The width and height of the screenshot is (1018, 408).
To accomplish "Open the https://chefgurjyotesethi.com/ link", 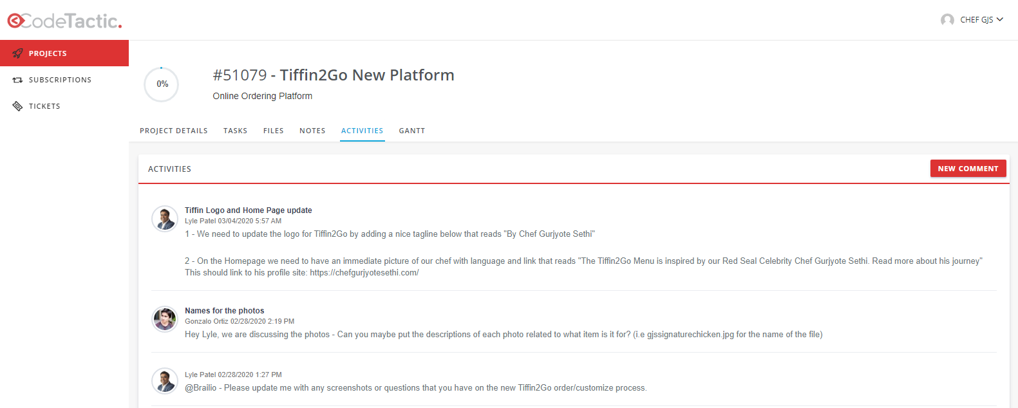I will [x=364, y=273].
